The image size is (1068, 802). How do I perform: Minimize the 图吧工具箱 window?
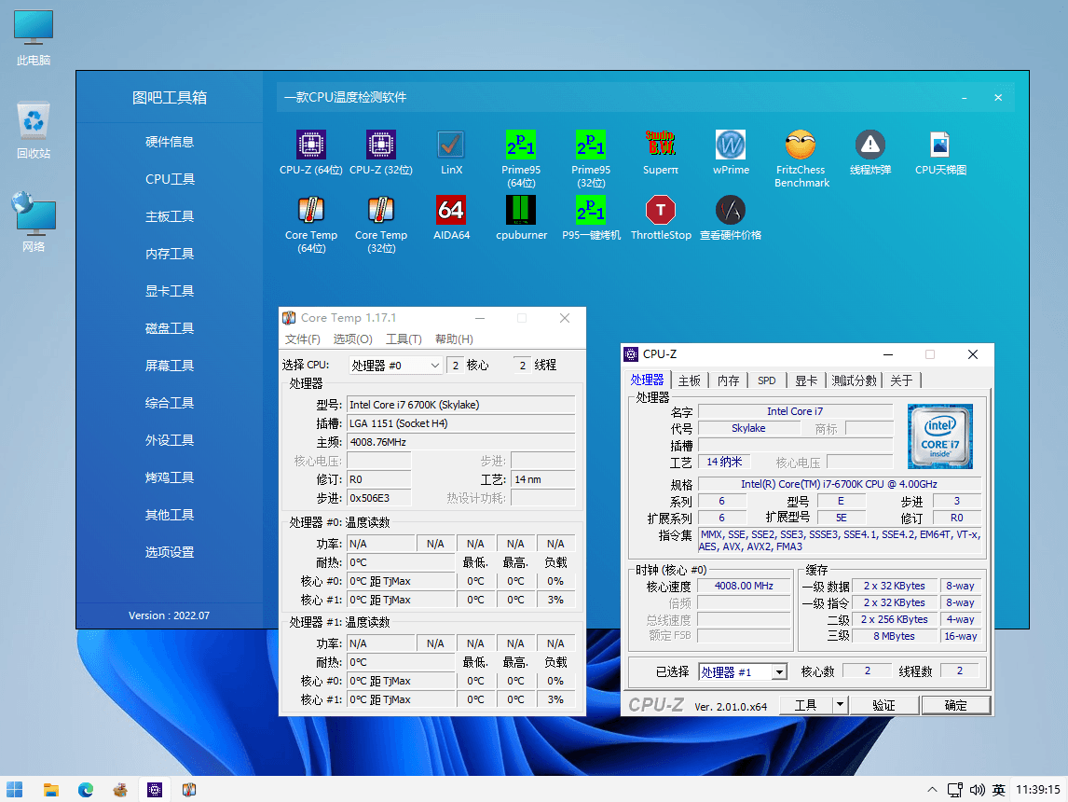[x=965, y=98]
